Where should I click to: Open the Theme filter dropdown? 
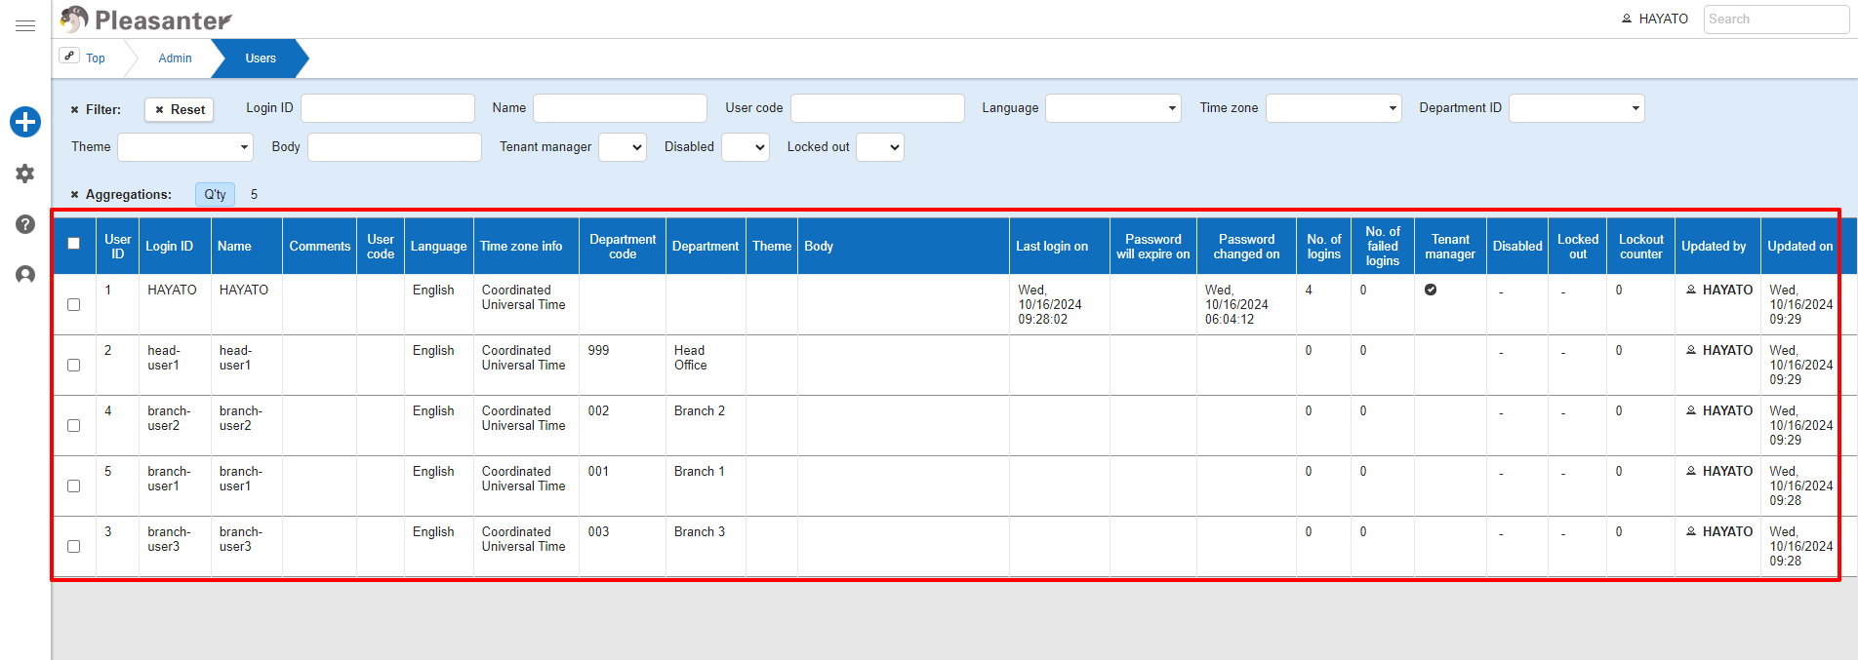[185, 147]
